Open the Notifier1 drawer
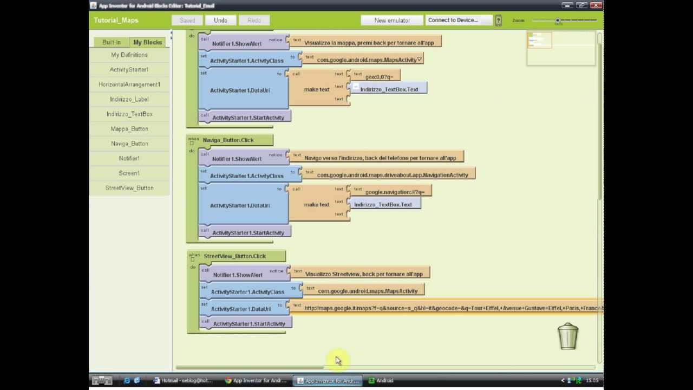 click(x=129, y=158)
